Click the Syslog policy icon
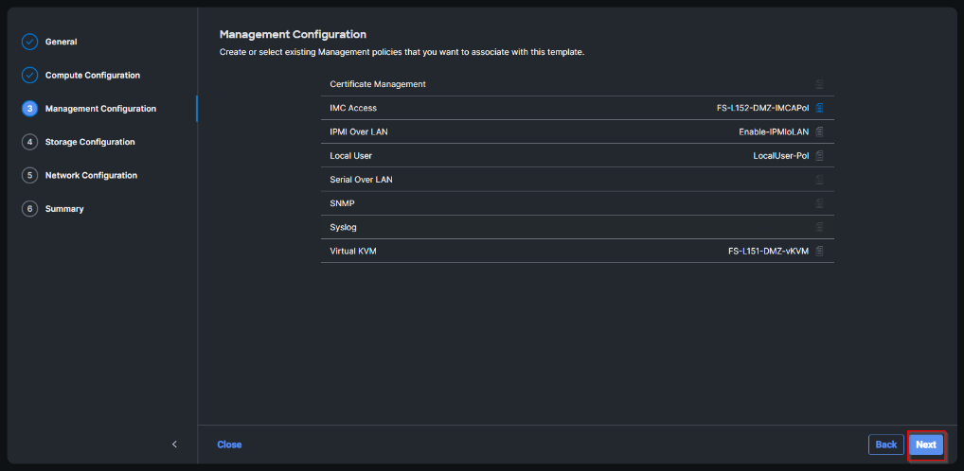This screenshot has height=471, width=964. click(x=819, y=227)
